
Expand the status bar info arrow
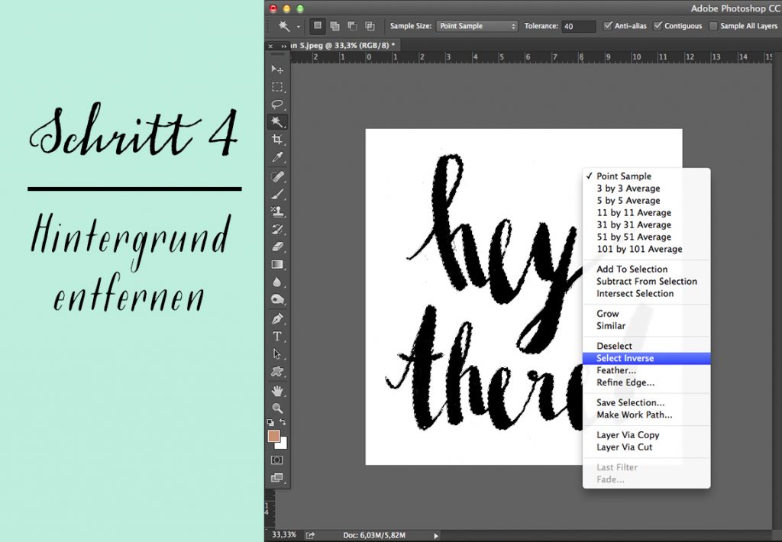(x=436, y=536)
